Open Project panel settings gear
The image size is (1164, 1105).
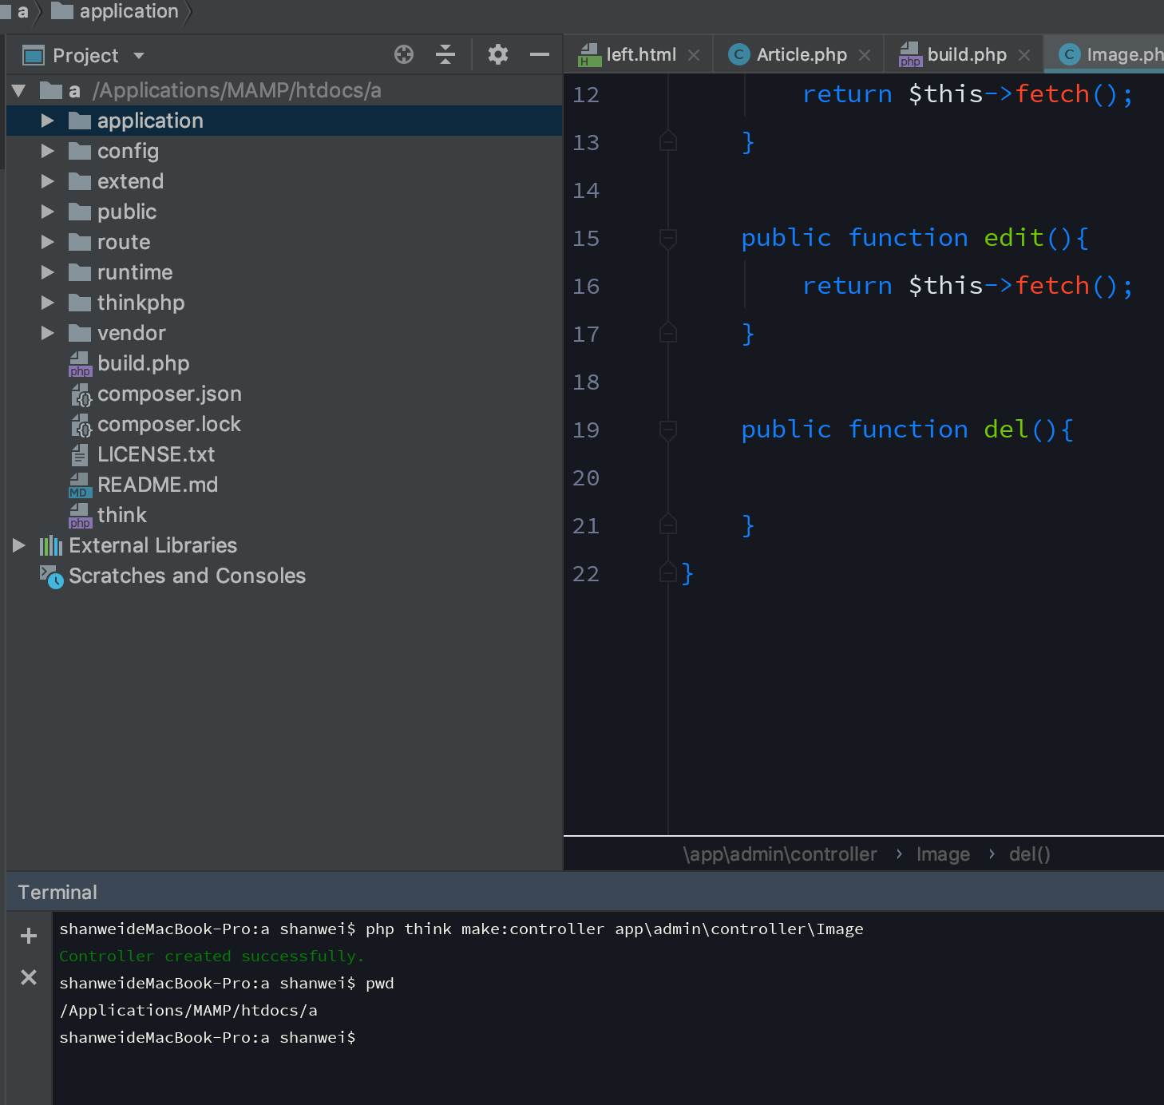pyautogui.click(x=498, y=54)
